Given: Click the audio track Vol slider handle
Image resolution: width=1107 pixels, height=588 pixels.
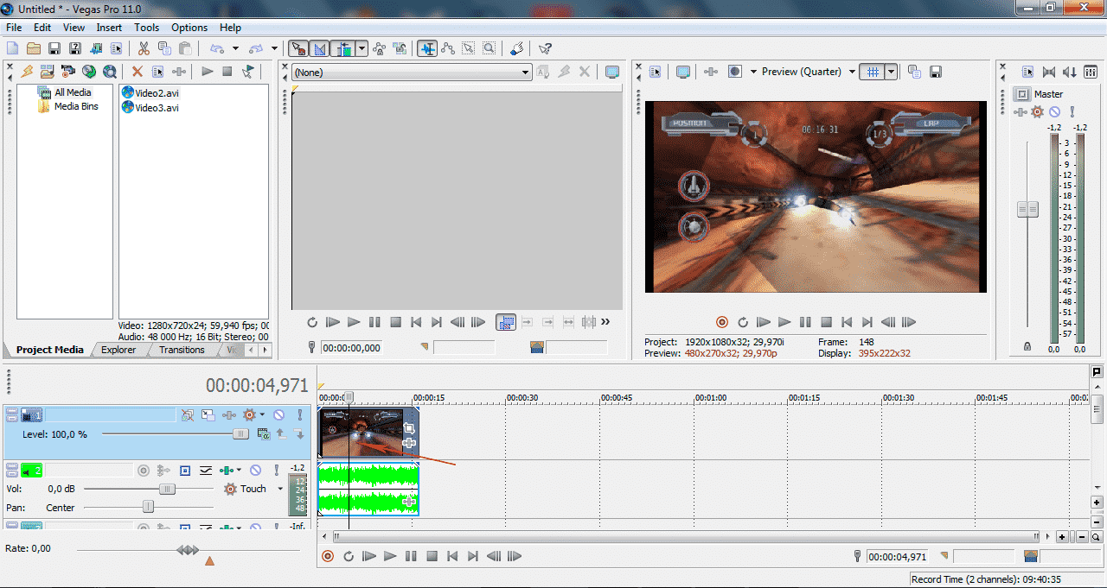Looking at the screenshot, I should 167,489.
